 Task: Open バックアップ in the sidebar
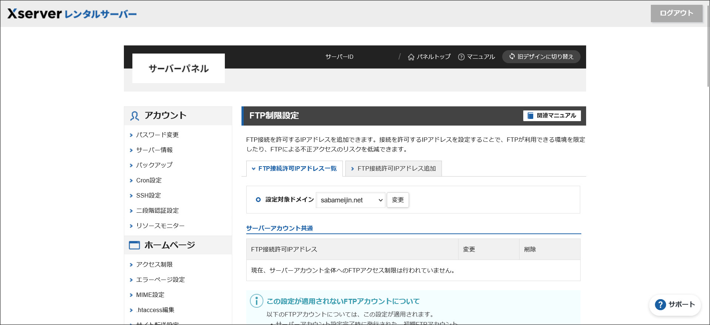[154, 165]
